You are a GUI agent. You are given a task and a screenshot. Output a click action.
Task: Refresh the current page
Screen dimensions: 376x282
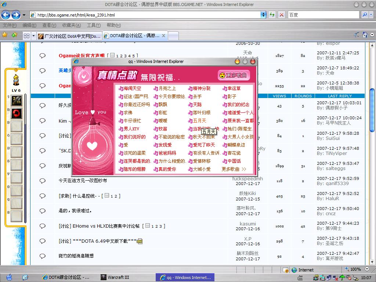point(272,15)
